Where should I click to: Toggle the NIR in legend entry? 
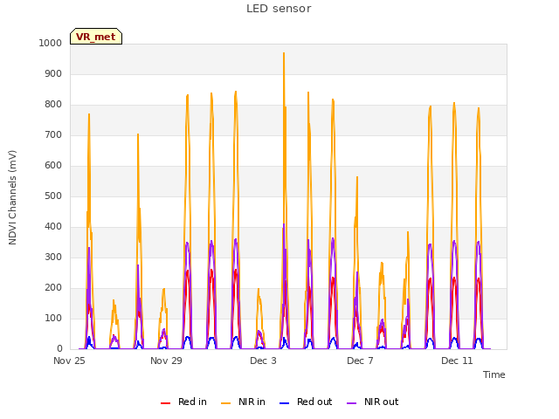pyautogui.click(x=243, y=402)
